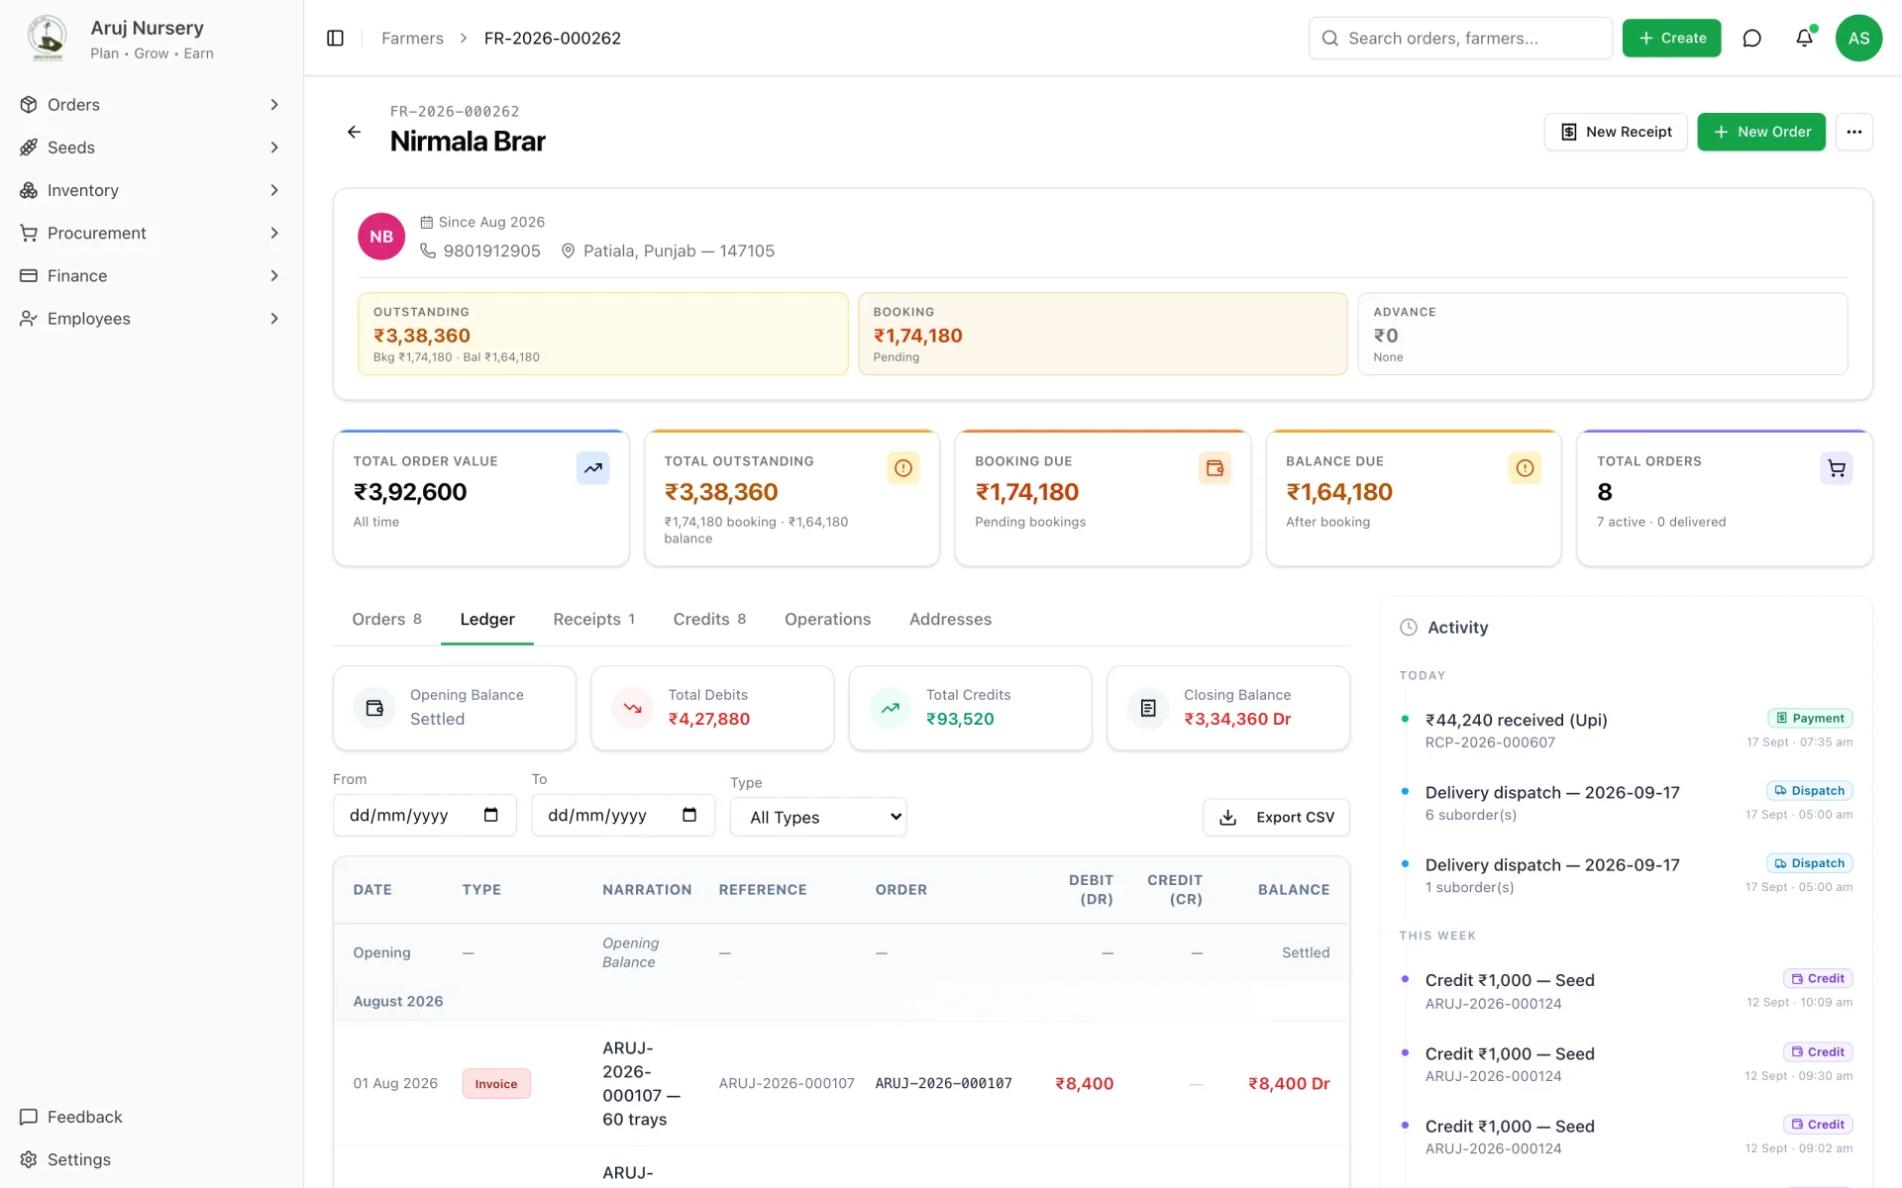The height and width of the screenshot is (1188, 1902).
Task: Click the green Create button
Action: point(1671,38)
